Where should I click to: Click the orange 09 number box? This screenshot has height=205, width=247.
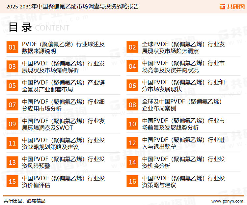point(12,124)
